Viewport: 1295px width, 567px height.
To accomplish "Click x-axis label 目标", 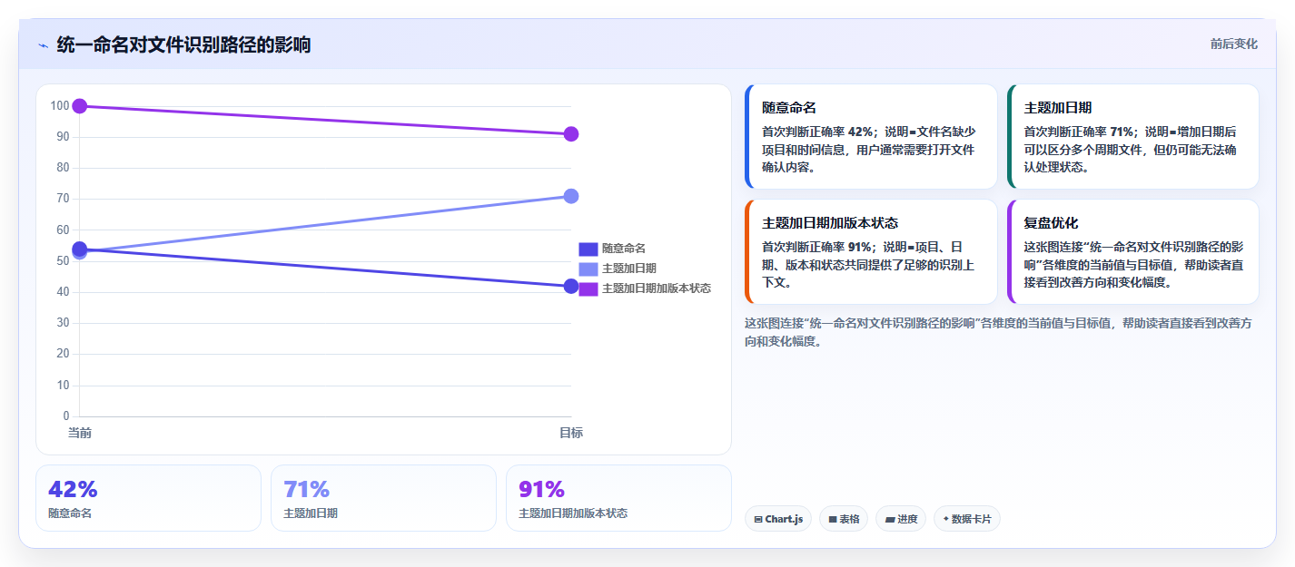I will pos(571,433).
